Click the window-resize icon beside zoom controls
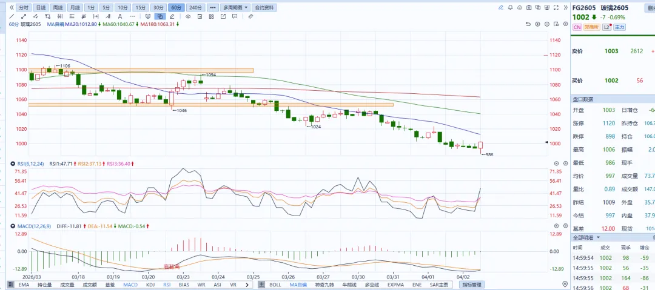The width and height of the screenshot is (655, 290). click(556, 24)
